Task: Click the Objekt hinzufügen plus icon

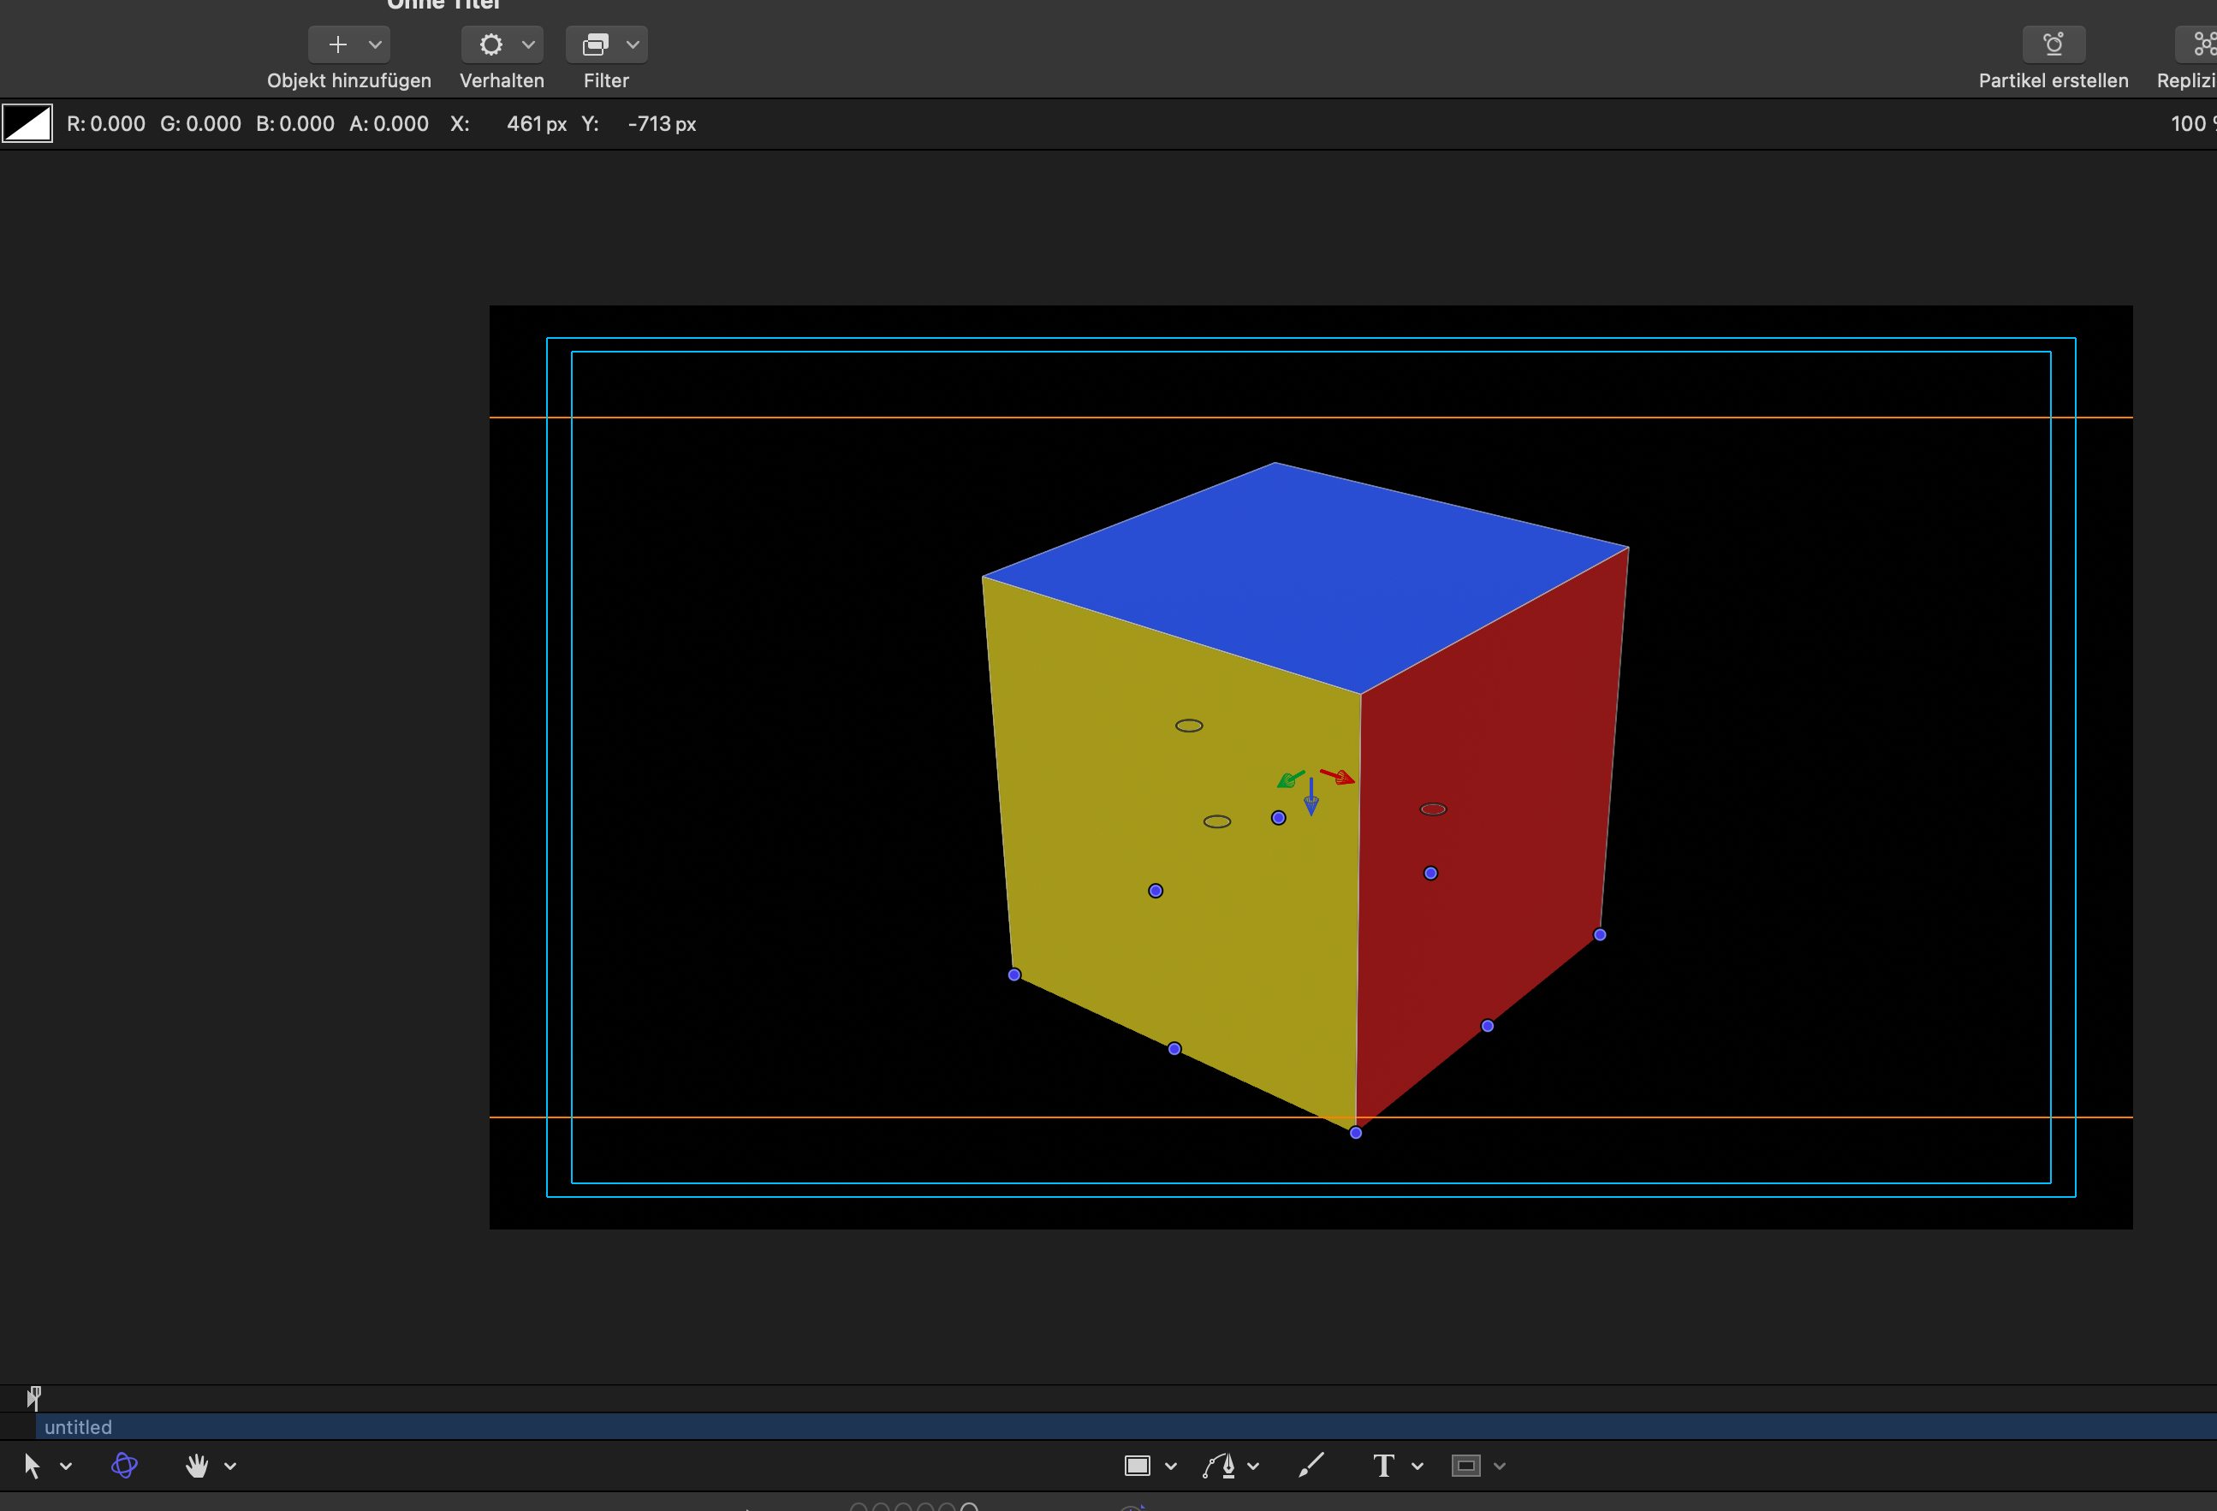Action: pos(338,44)
